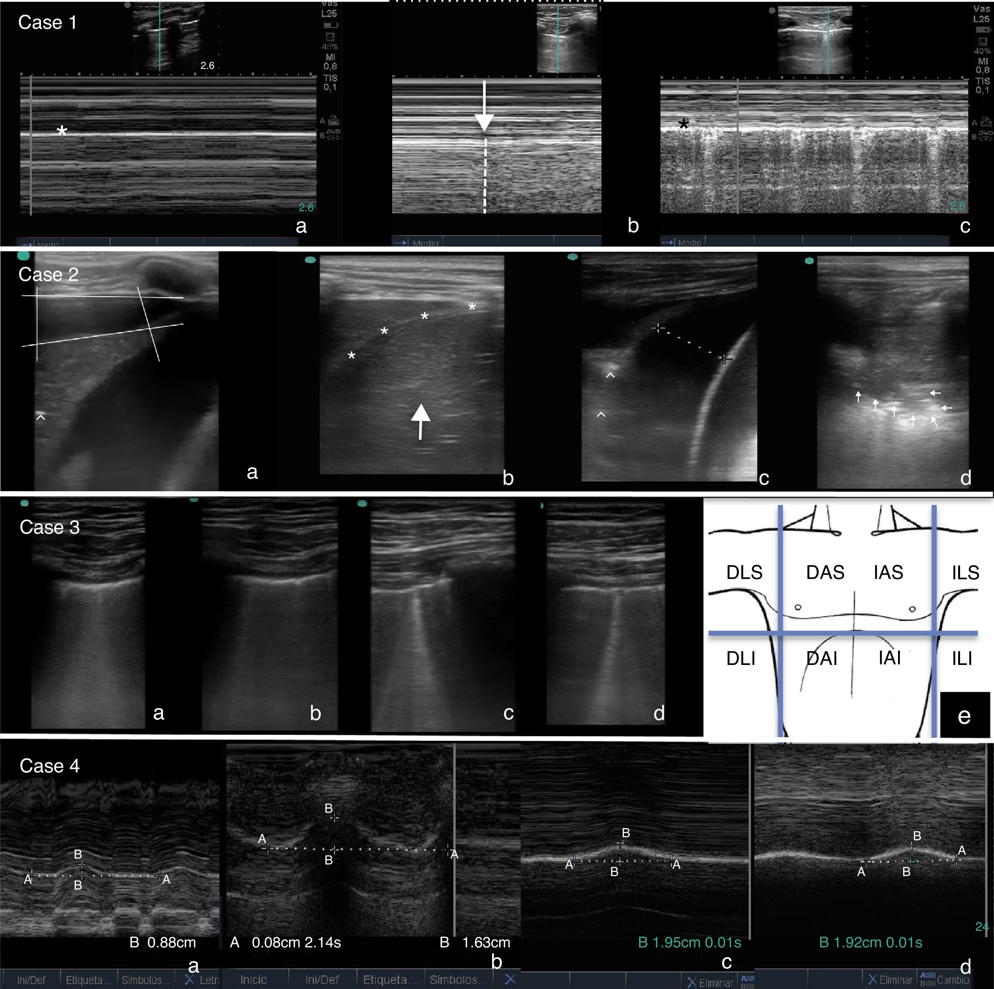Toggle the MI 0,8 display indicator
The width and height of the screenshot is (994, 989).
point(330,62)
